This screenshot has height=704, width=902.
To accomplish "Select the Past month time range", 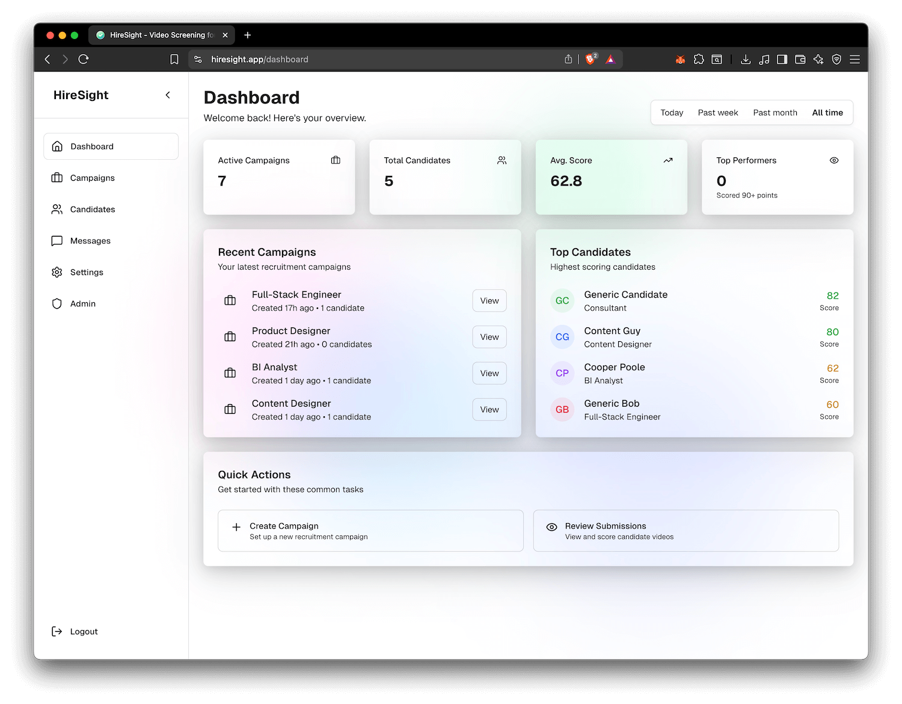I will tap(775, 112).
